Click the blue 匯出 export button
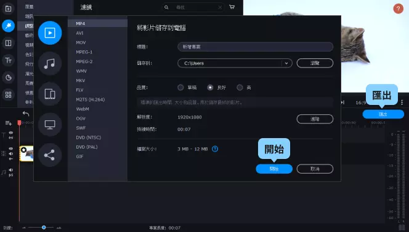Image resolution: width=409 pixels, height=232 pixels. tap(383, 114)
